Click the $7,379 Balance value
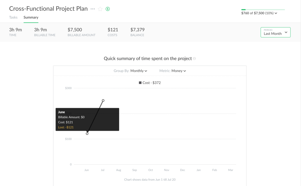The width and height of the screenshot is (301, 186). 137,30
